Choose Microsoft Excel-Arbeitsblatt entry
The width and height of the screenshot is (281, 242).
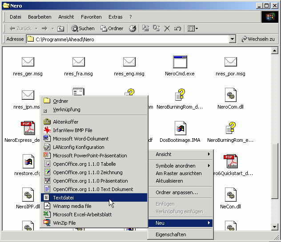coord(94,215)
